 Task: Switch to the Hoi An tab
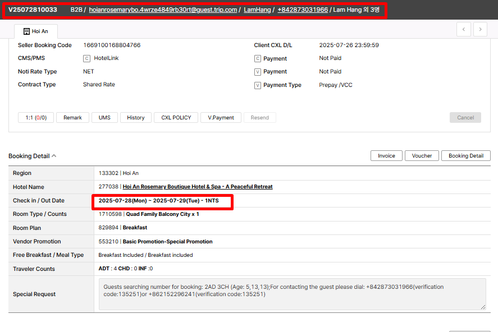(x=36, y=31)
